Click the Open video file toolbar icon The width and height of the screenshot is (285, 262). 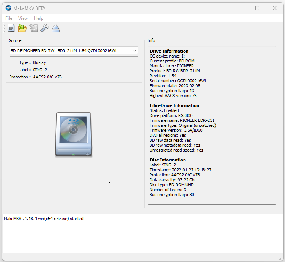(11, 28)
